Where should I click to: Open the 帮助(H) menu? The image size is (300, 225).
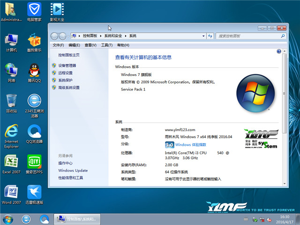[123, 45]
